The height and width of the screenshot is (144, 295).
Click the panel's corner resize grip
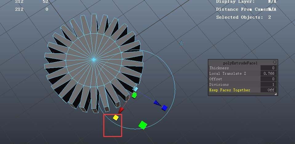coord(276,94)
